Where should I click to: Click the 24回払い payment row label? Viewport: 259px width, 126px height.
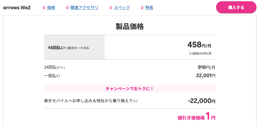pyautogui.click(x=52, y=67)
